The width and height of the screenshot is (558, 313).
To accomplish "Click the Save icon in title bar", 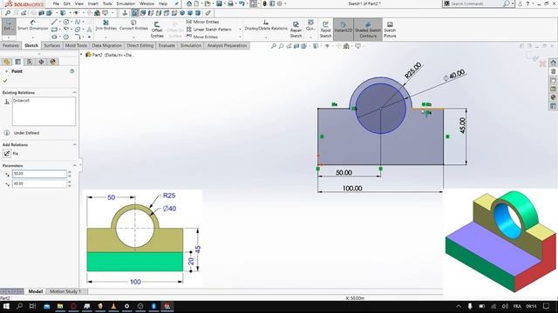I will (x=219, y=3).
